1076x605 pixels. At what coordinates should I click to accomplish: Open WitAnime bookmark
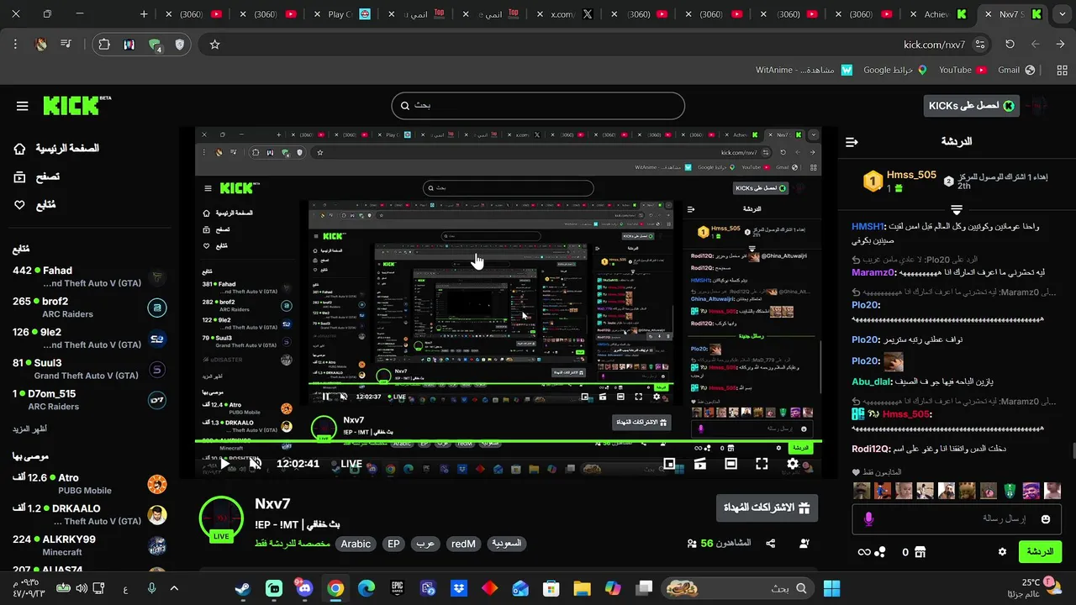(804, 70)
